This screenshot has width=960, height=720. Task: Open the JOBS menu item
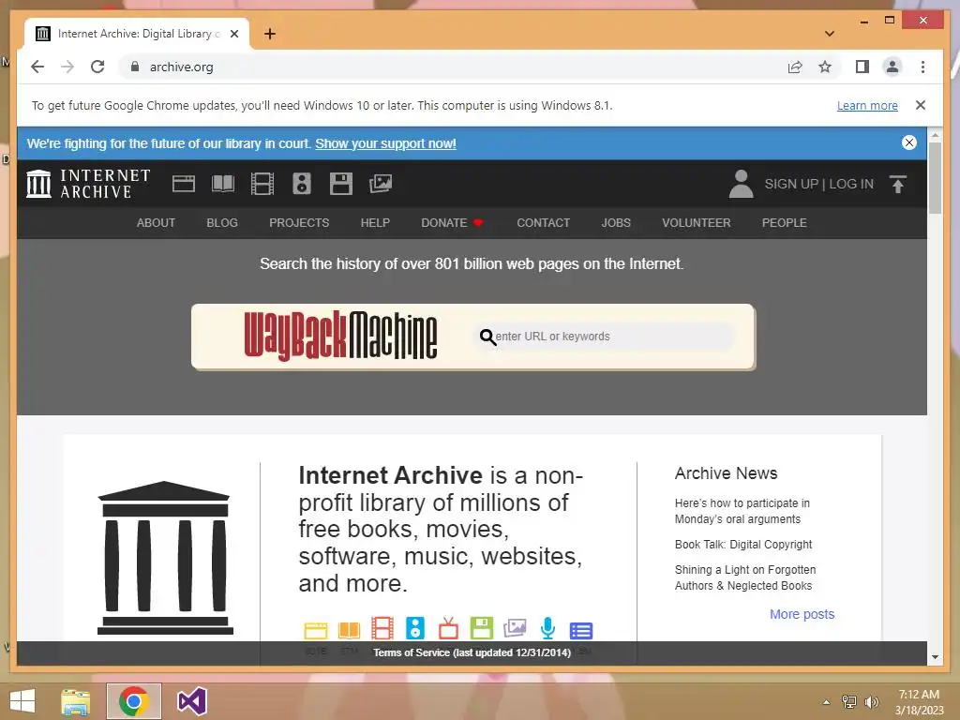pyautogui.click(x=615, y=223)
